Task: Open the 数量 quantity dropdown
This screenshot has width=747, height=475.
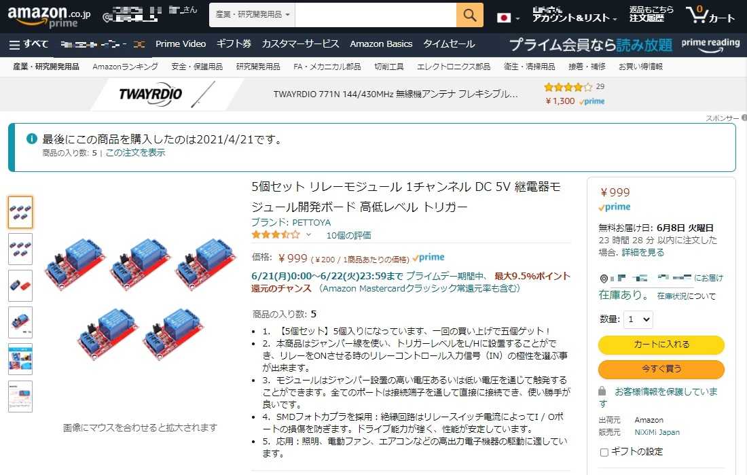Action: [x=638, y=319]
